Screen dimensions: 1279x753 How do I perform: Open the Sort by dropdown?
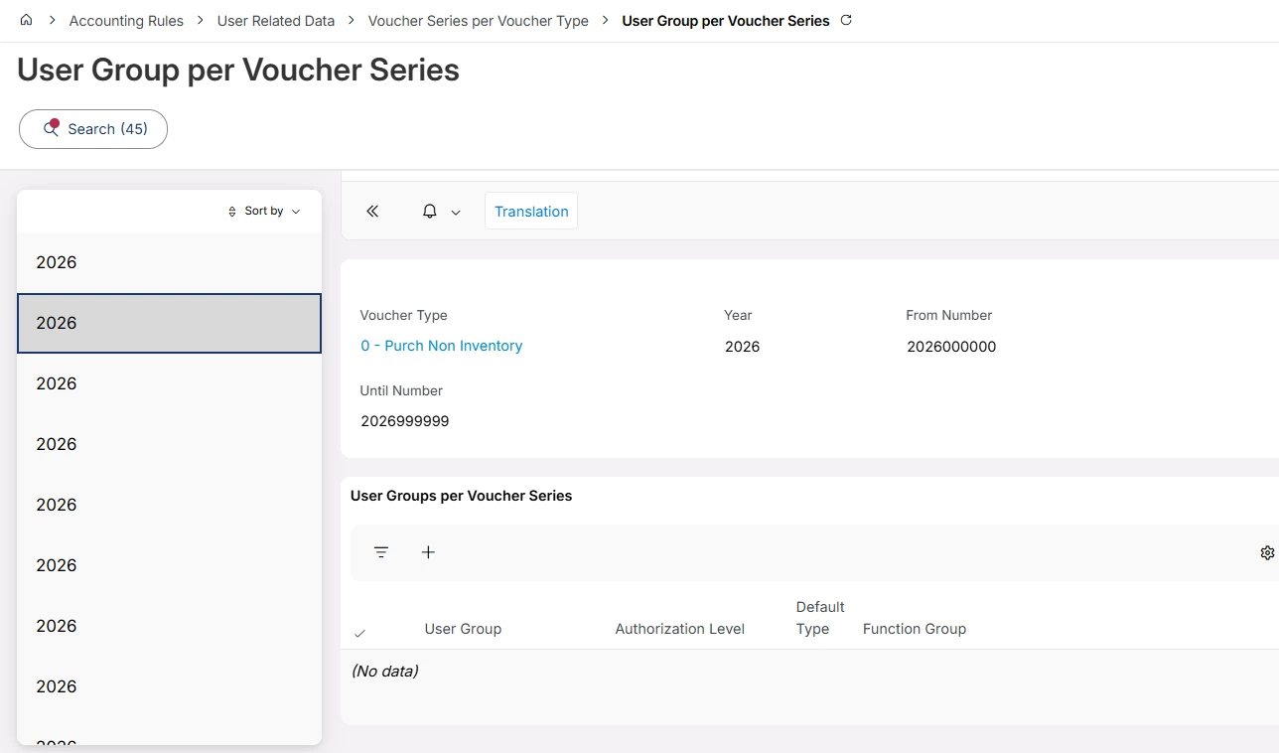point(264,212)
